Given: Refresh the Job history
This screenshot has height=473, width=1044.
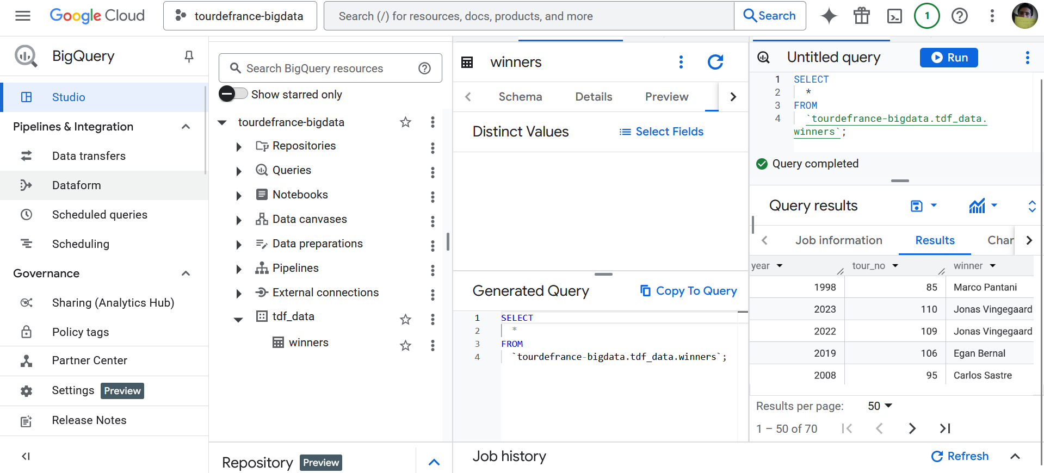Looking at the screenshot, I should click(x=960, y=456).
